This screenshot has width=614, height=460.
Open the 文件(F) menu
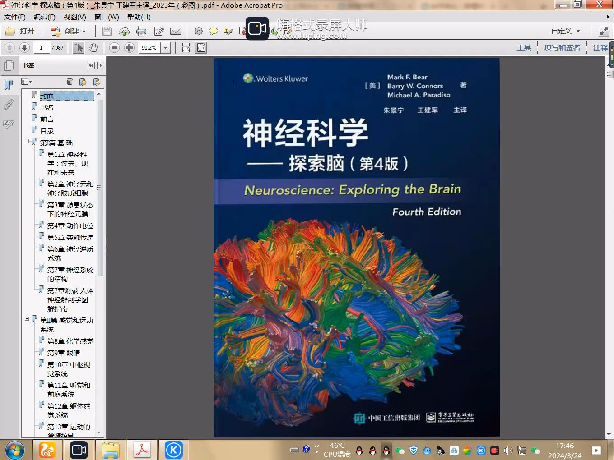coord(15,17)
